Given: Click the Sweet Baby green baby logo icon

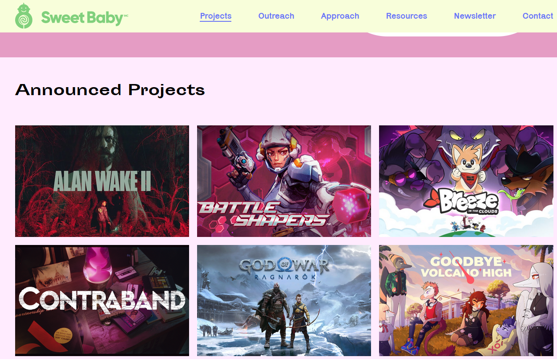Looking at the screenshot, I should tap(24, 16).
